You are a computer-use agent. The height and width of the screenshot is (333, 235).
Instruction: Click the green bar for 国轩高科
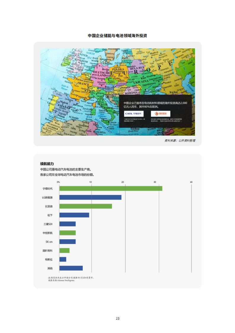click(65, 250)
